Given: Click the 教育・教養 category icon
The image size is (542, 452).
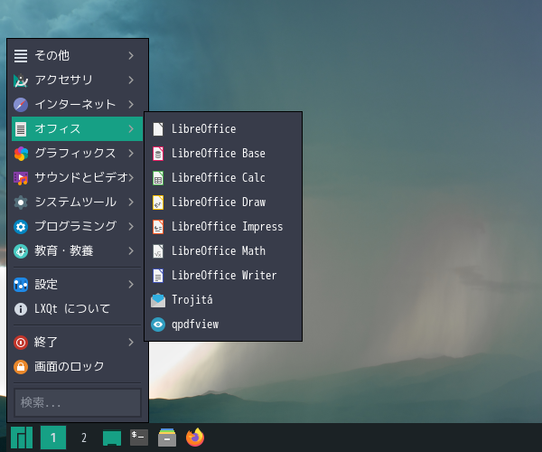Looking at the screenshot, I should click(x=21, y=251).
